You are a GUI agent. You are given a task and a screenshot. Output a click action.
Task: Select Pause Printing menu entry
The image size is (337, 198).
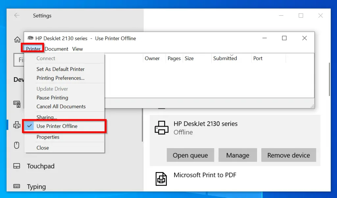[x=52, y=98]
